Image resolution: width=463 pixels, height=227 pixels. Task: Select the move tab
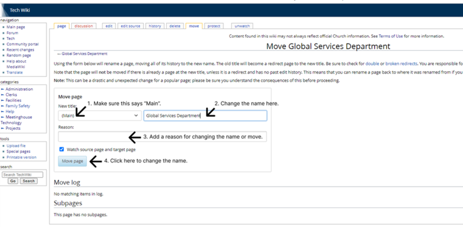(194, 26)
